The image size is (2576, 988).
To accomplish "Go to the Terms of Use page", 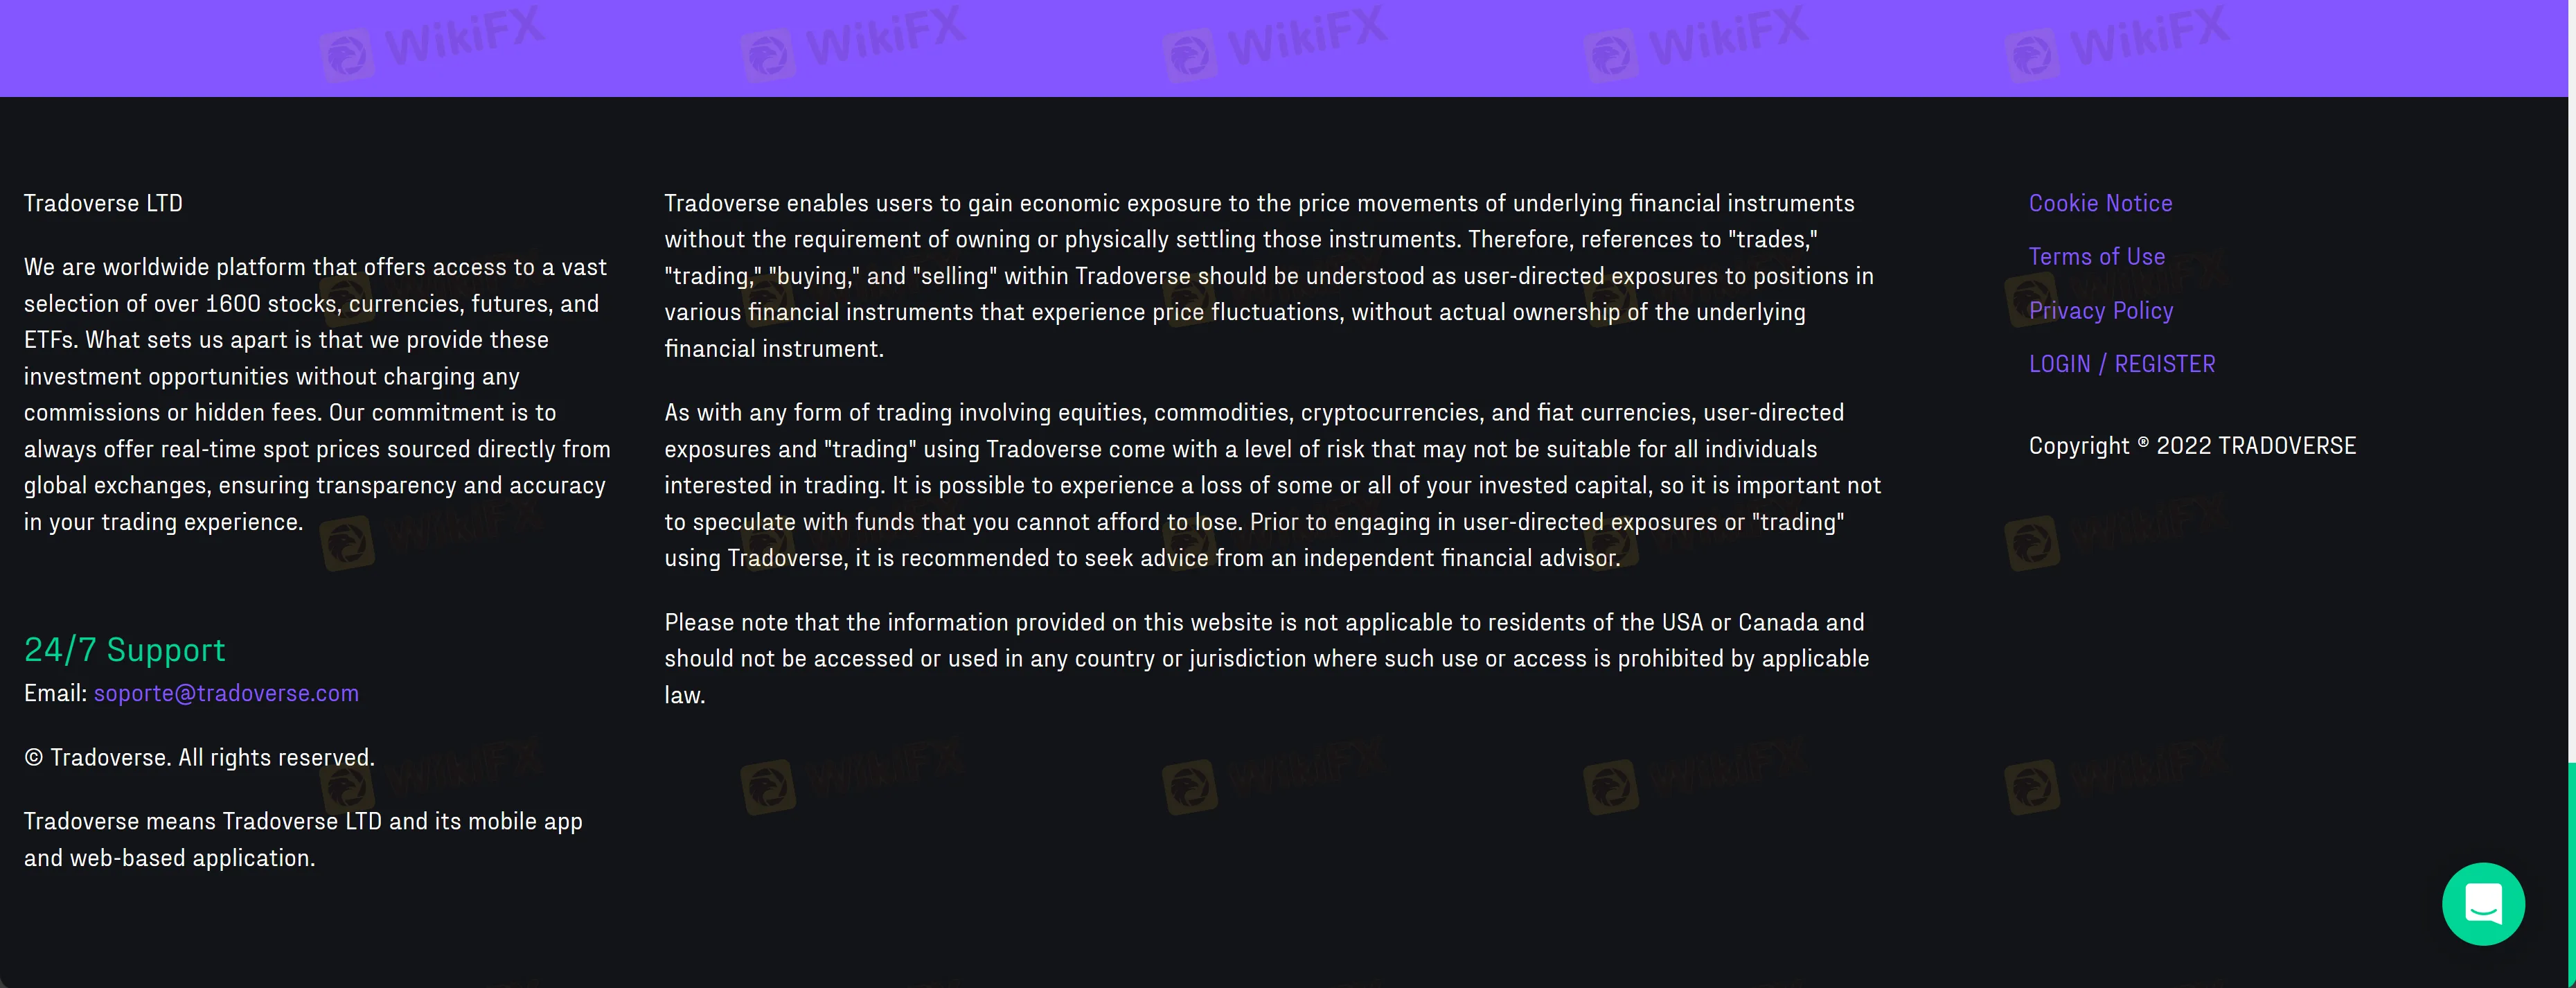I will tap(2096, 257).
